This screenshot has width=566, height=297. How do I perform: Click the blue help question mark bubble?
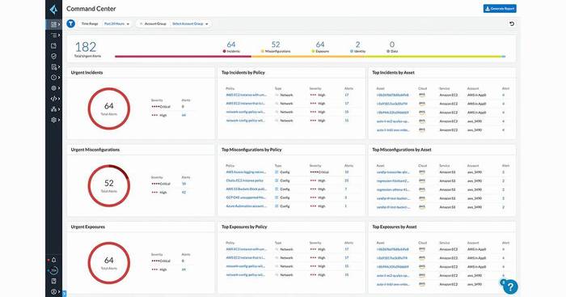[510, 286]
